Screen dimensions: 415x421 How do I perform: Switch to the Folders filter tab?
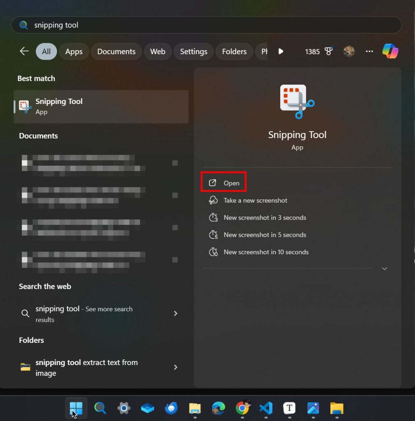click(234, 51)
